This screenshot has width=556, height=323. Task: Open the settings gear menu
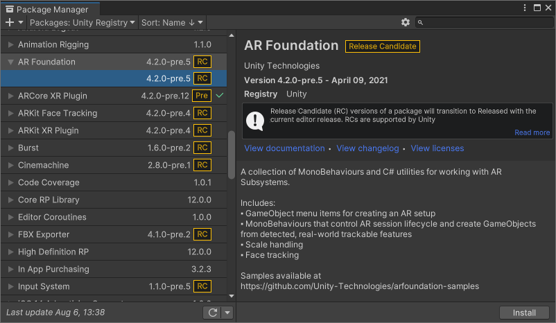coord(406,22)
